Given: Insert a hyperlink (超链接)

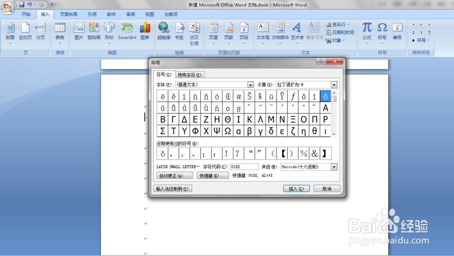Looking at the screenshot, I should pos(163,31).
